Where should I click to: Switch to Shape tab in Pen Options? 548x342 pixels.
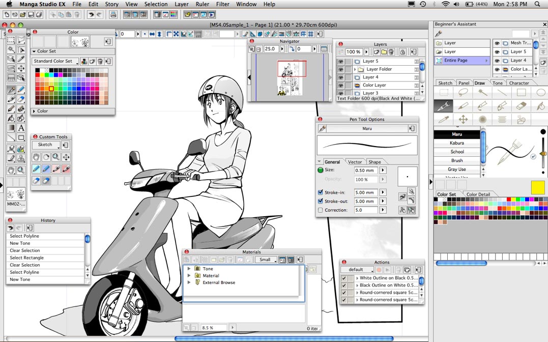coord(374,162)
